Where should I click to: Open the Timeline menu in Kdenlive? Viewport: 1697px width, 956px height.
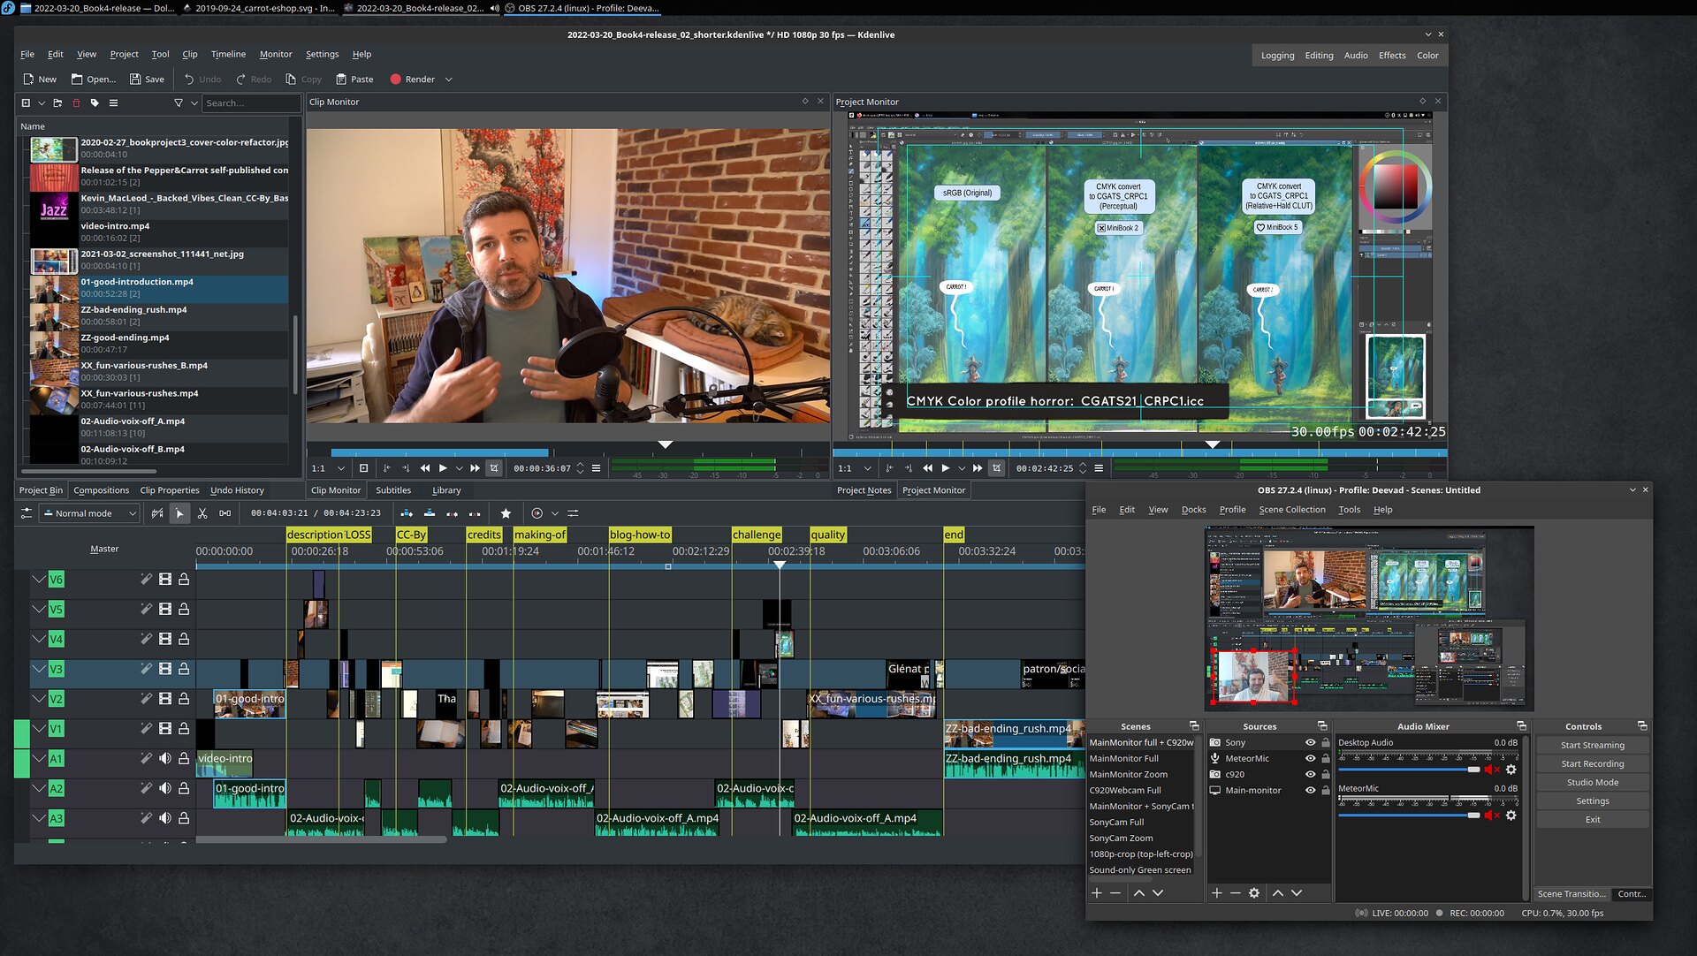click(x=228, y=54)
